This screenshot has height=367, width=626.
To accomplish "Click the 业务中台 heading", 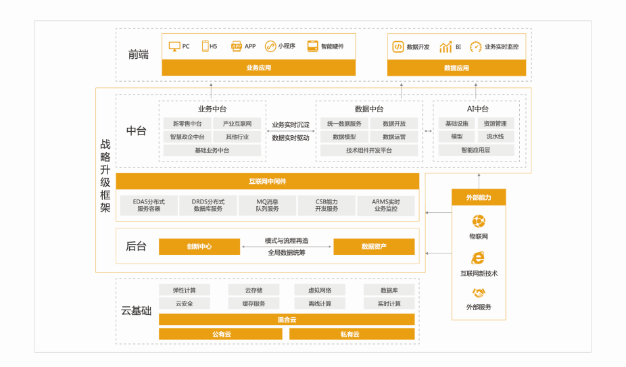I will click(x=212, y=109).
